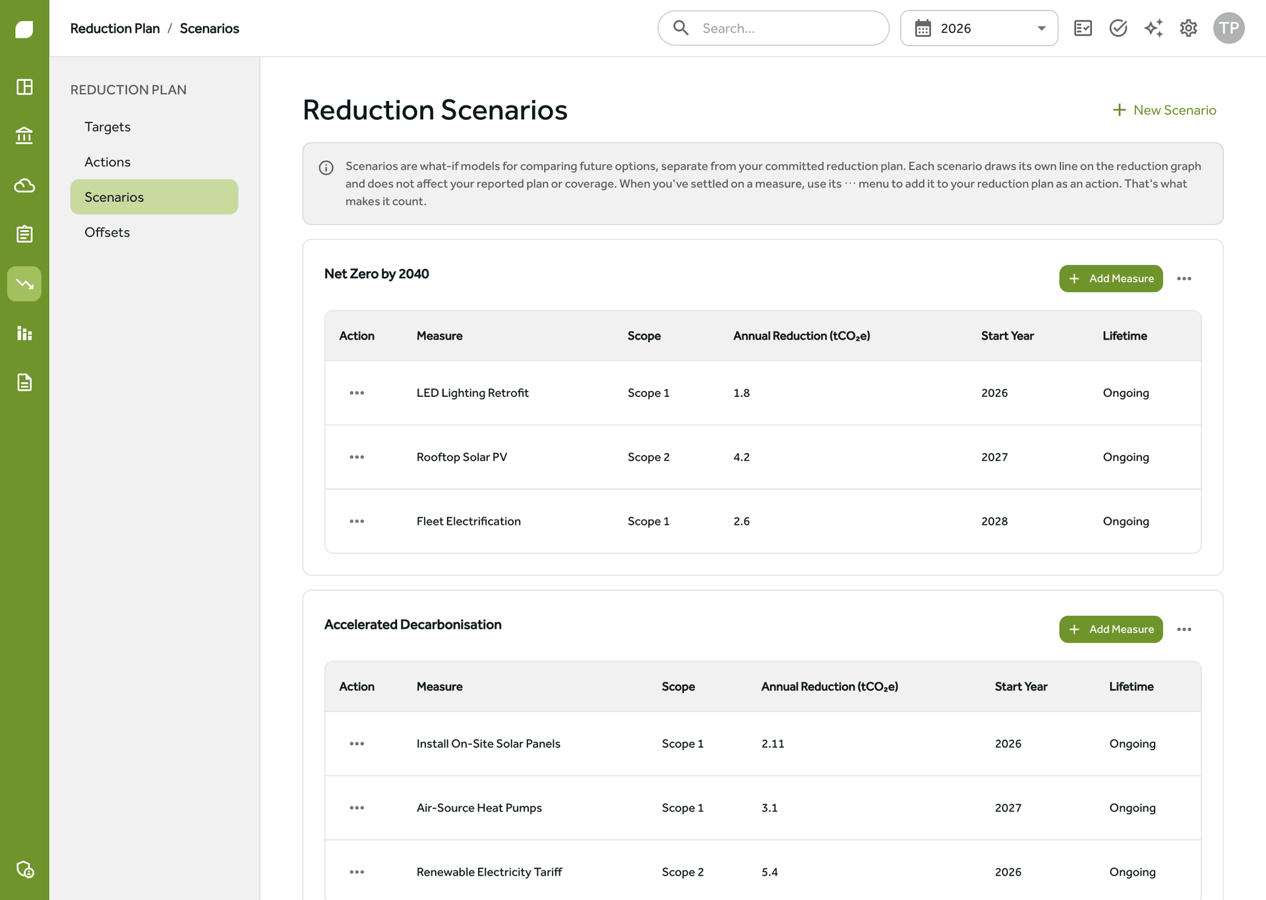Create a New Scenario
Screen dimensions: 1266x900
point(1164,110)
